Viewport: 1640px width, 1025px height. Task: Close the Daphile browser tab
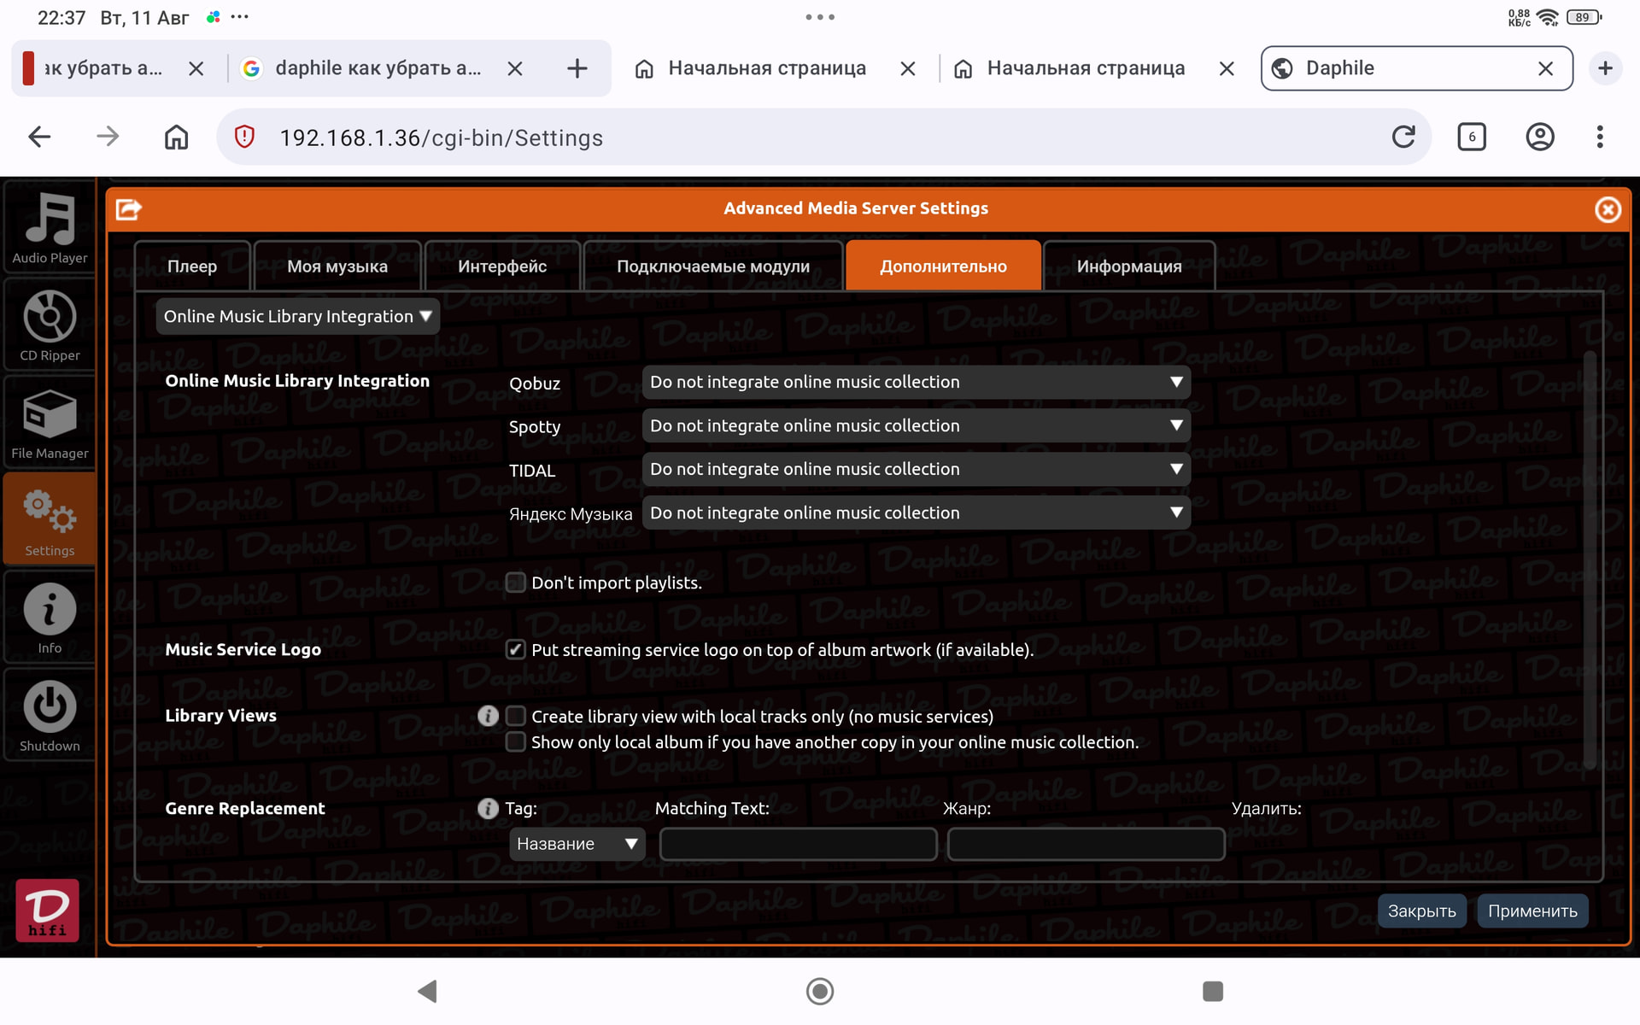1545,68
